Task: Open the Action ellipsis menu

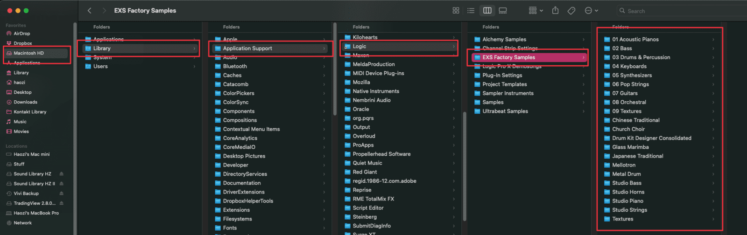Action: 591,10
